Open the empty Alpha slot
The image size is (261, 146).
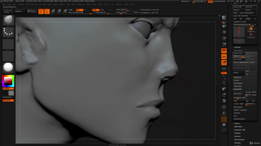8,44
